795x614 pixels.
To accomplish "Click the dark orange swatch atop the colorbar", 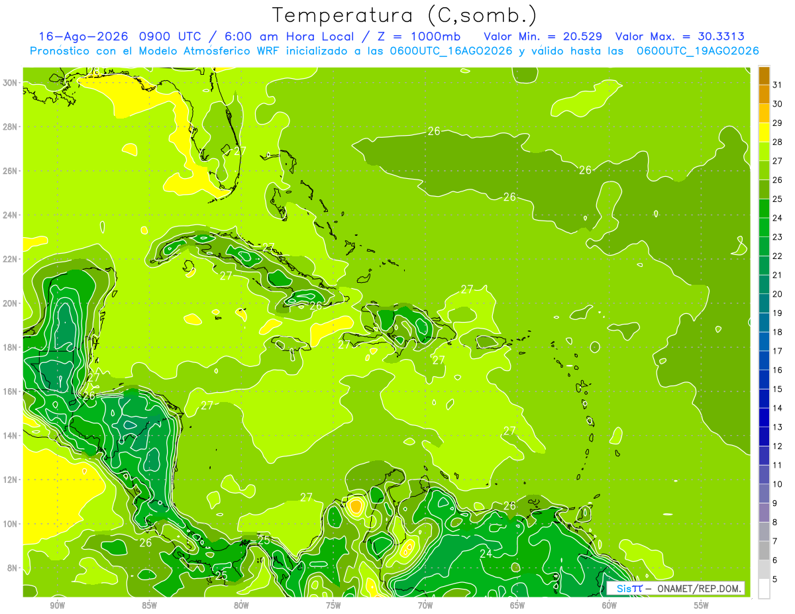I will (764, 76).
